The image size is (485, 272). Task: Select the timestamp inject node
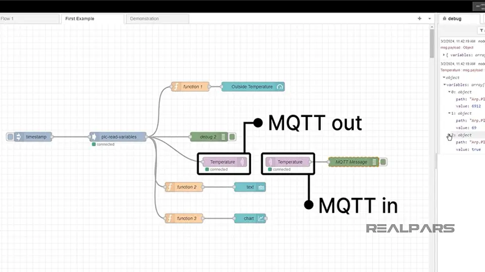(x=33, y=137)
